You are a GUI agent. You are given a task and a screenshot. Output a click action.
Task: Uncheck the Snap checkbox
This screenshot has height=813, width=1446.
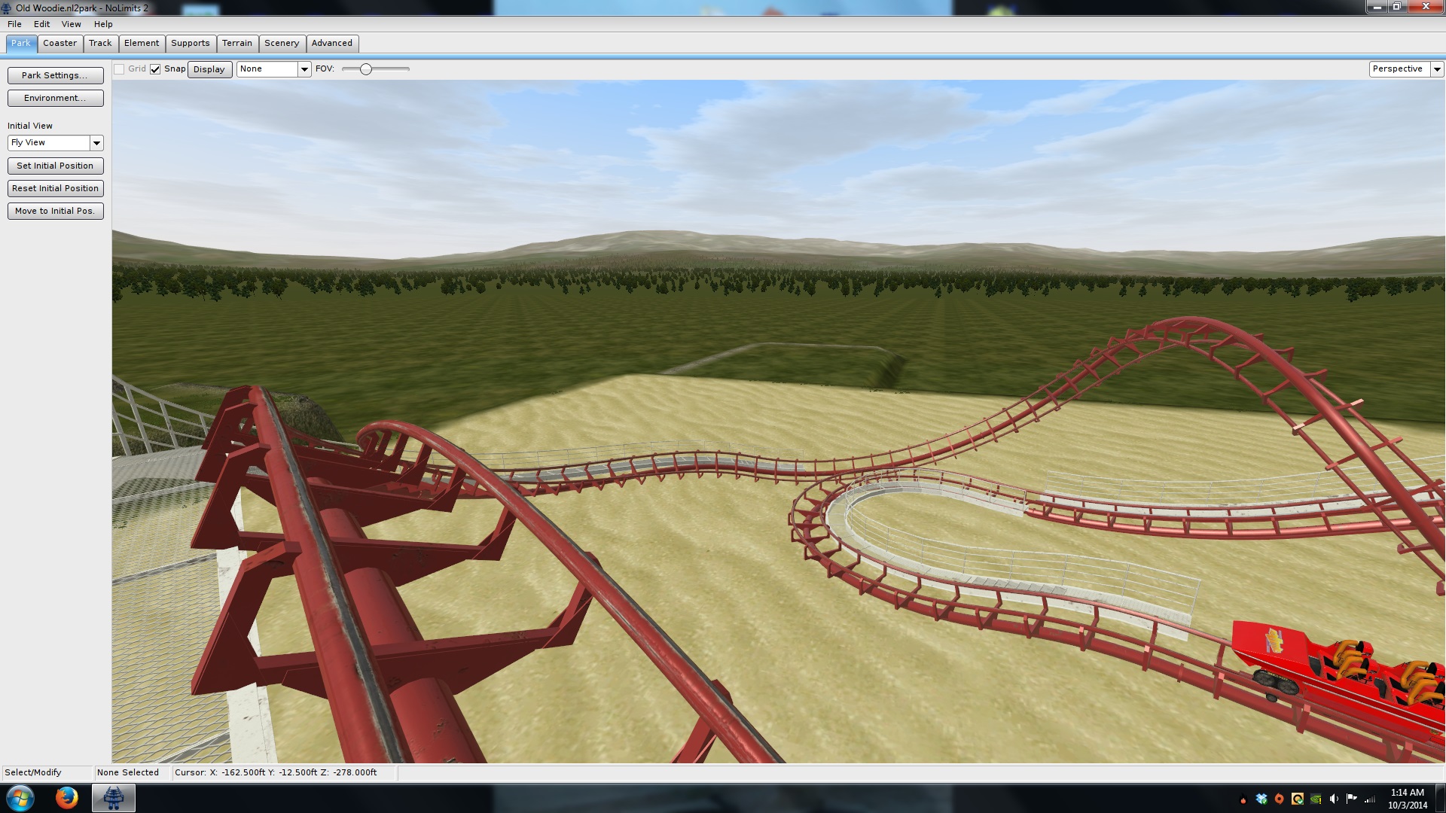point(155,69)
